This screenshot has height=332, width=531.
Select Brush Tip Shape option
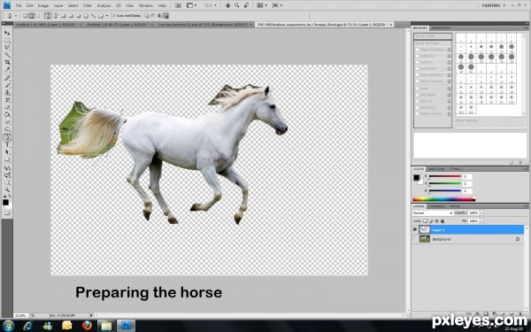click(x=433, y=43)
